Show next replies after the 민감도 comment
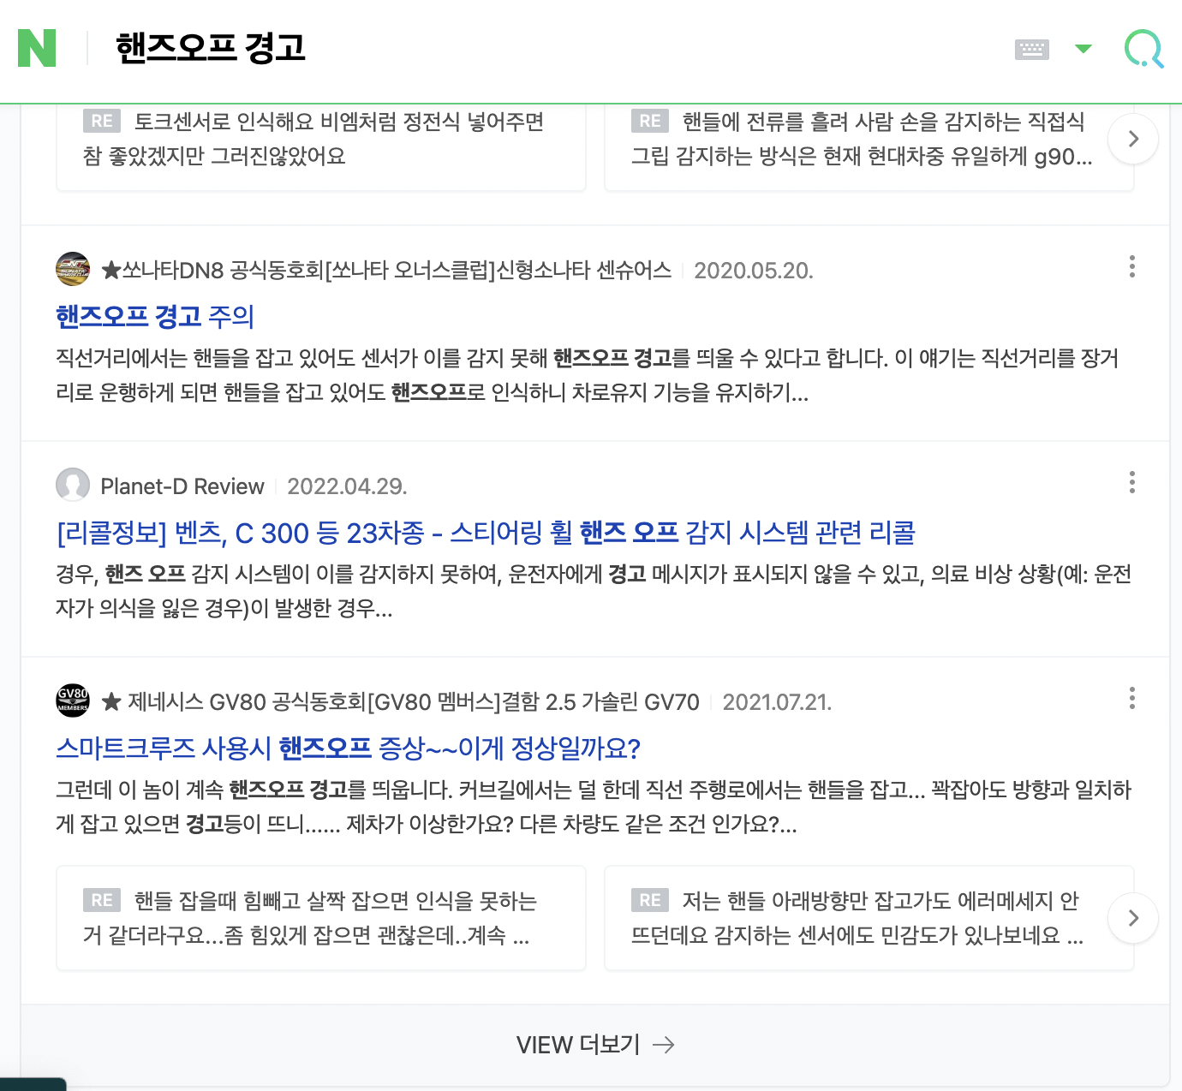 pos(1133,918)
